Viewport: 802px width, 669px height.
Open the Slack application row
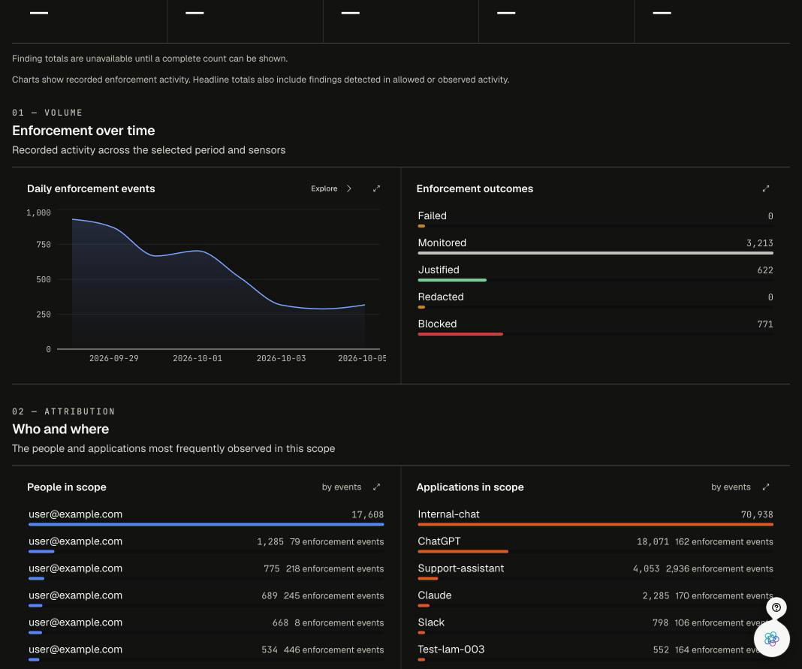pos(595,625)
